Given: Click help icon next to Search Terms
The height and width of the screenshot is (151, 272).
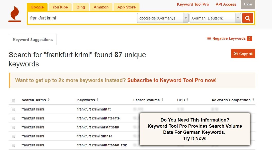Looking at the screenshot, I should 49,100.
